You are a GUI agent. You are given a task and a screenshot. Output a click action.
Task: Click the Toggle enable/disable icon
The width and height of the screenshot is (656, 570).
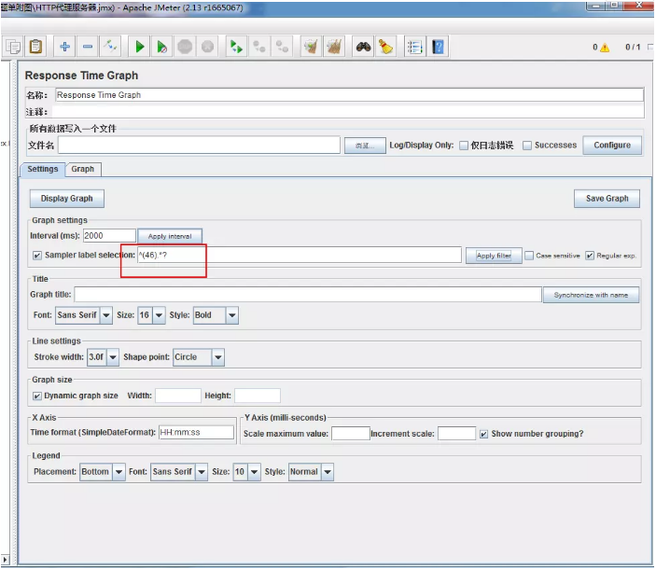point(110,47)
